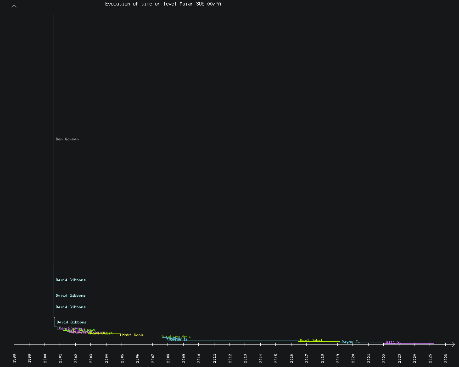The width and height of the screenshot is (459, 367).
Task: Click the 2000 year tick label
Action: pyautogui.click(x=45, y=358)
